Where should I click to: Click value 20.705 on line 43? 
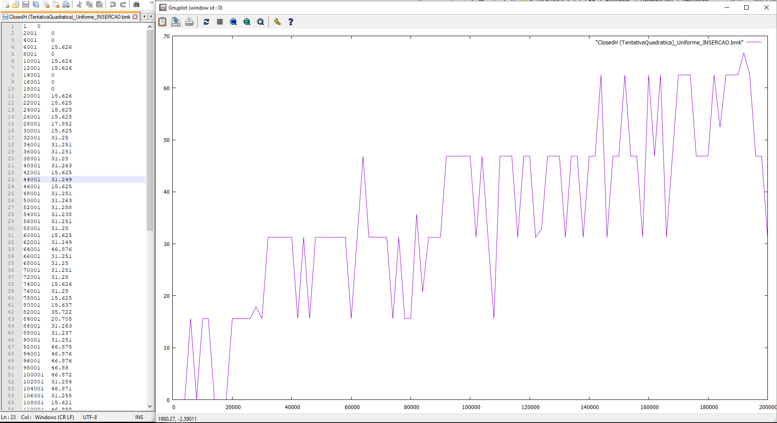click(x=62, y=319)
